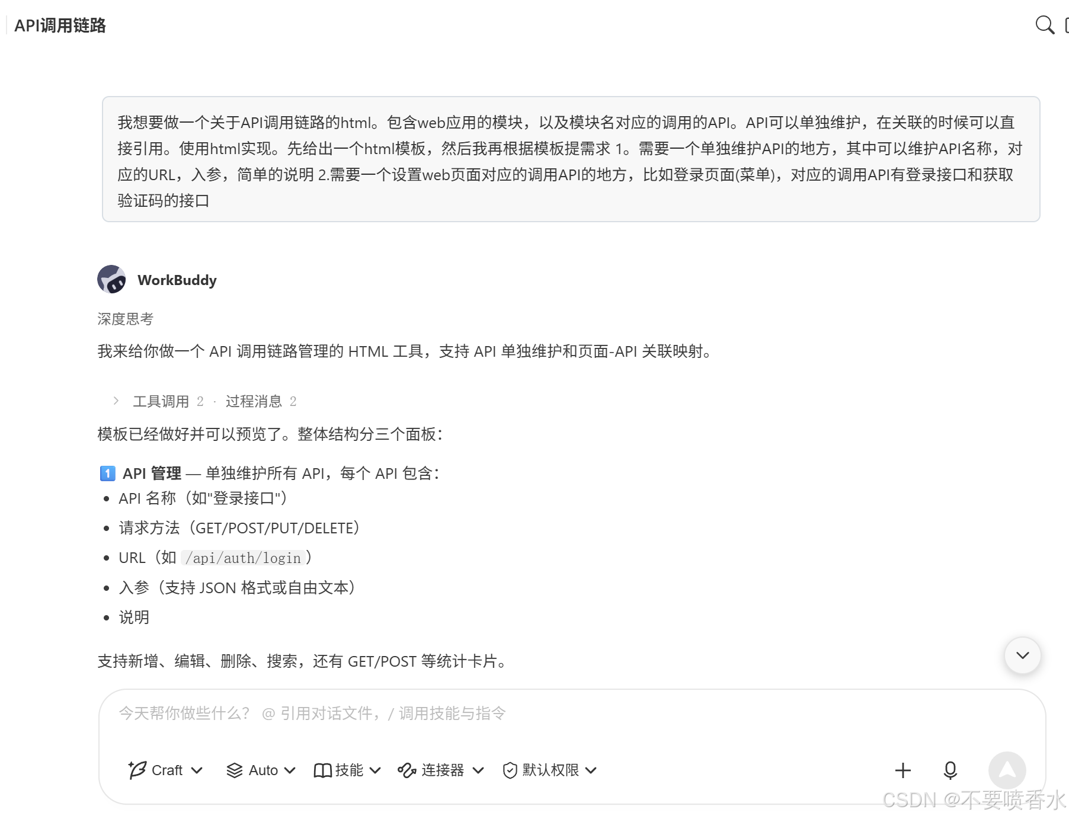Image resolution: width=1069 pixels, height=819 pixels.
Task: Click the 默认权限 shield icon
Action: (510, 770)
